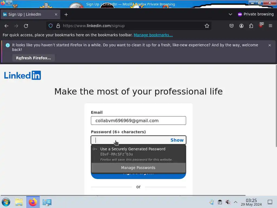Click the muted volume tray icon
277x208 pixels.
228,202
